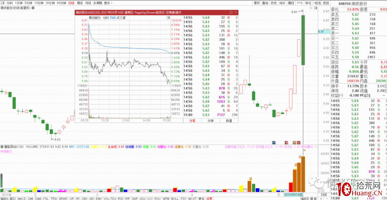Image resolution: width=387 pixels, height=200 pixels.
Task: Select the FSL indicator
Action: [46, 198]
